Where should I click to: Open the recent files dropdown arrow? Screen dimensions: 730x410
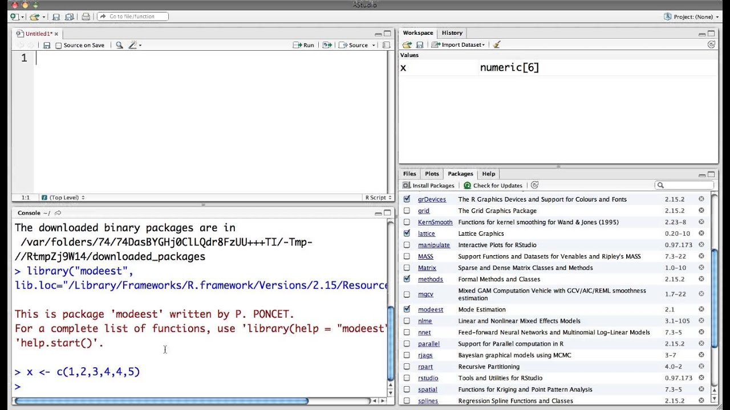pos(42,17)
